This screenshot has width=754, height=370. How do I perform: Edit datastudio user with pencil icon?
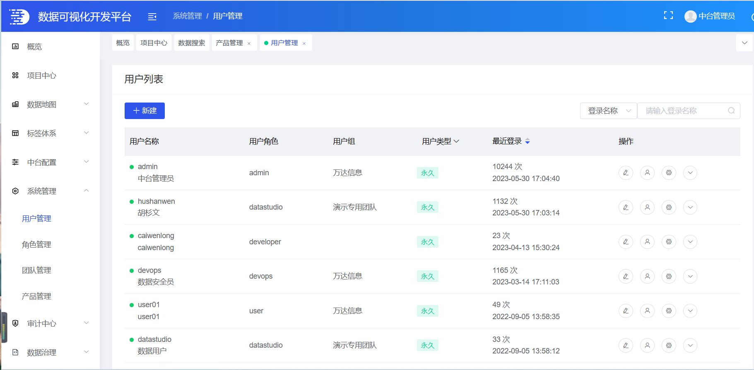click(x=626, y=345)
